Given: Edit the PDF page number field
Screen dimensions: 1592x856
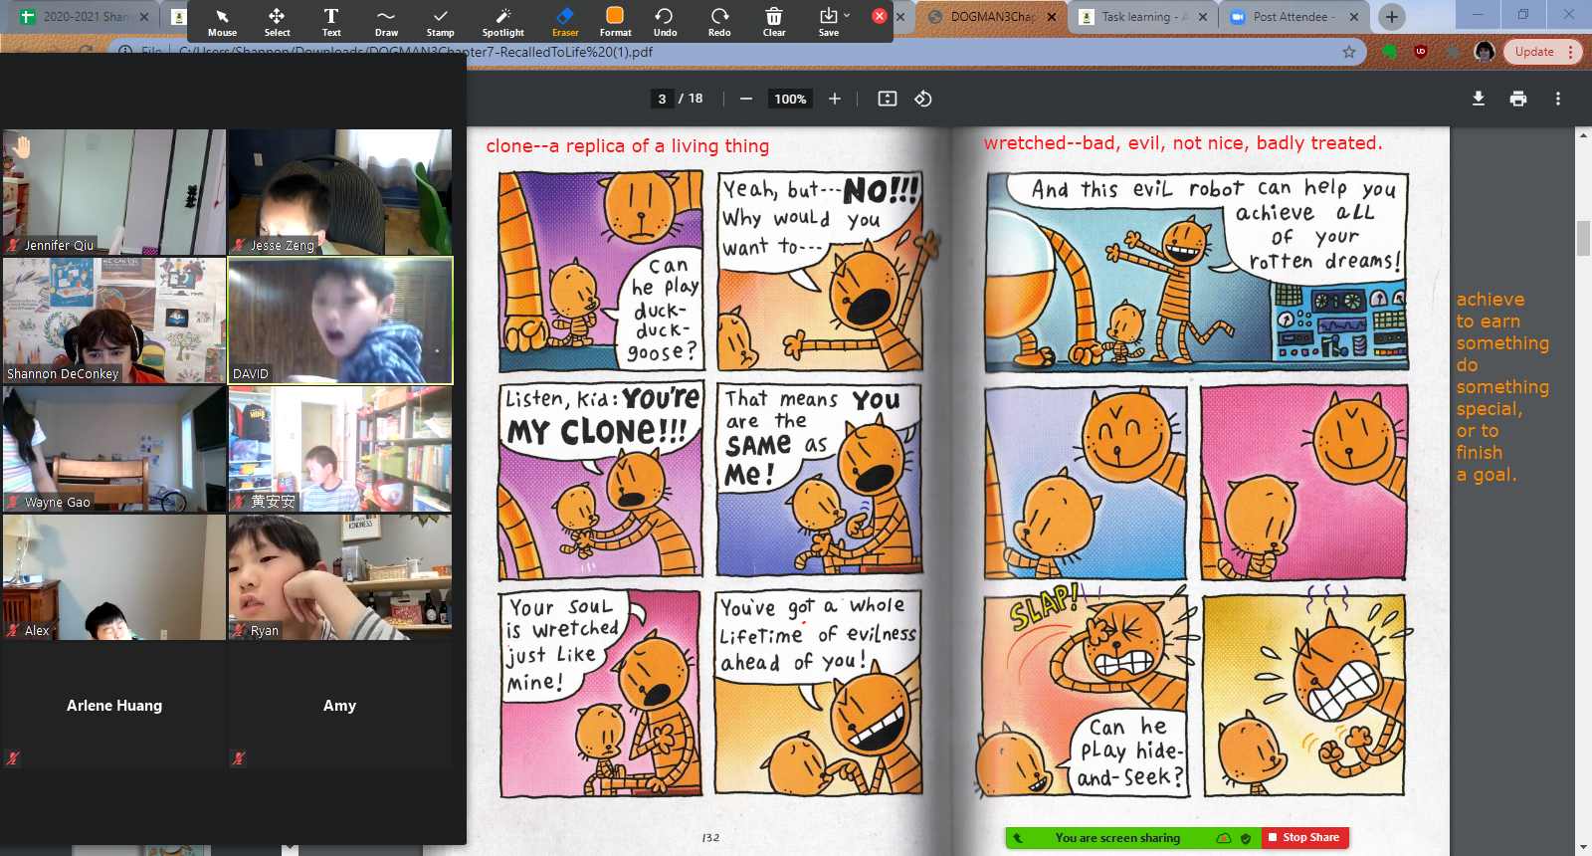Looking at the screenshot, I should [x=662, y=99].
